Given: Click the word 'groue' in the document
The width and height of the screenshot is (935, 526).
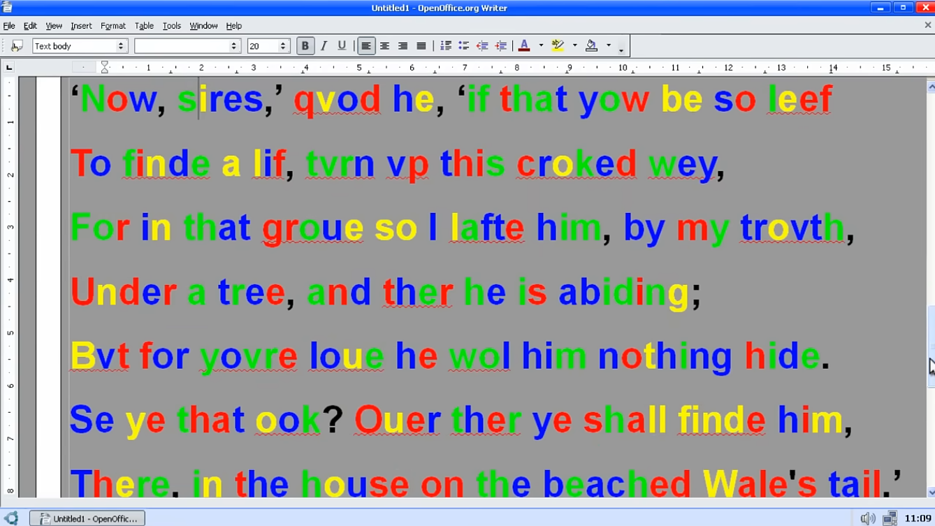Looking at the screenshot, I should [x=313, y=230].
